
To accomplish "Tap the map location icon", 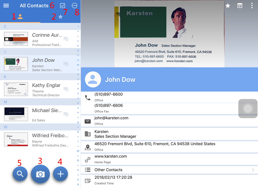I will click(88, 147).
